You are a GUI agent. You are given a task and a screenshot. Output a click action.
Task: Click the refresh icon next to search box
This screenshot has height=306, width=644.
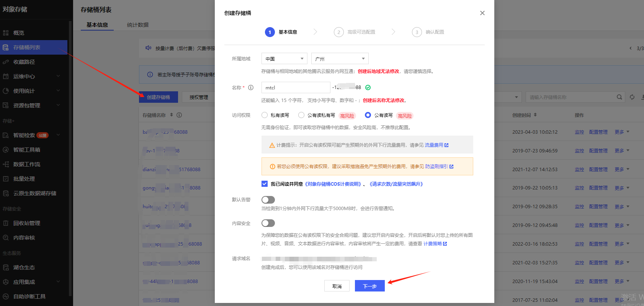pyautogui.click(x=632, y=97)
